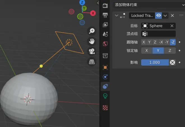Set track axis to X

tap(144, 42)
